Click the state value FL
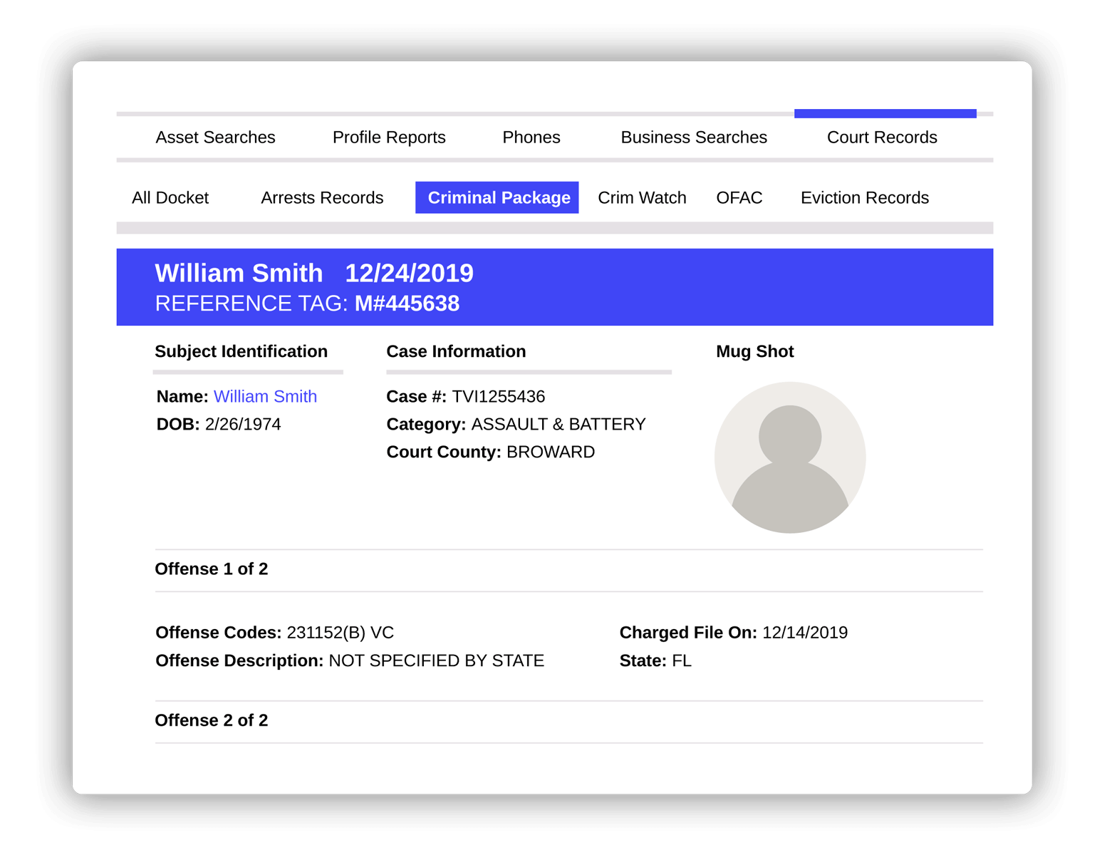Screen dimensions: 1112x855 pyautogui.click(x=682, y=660)
